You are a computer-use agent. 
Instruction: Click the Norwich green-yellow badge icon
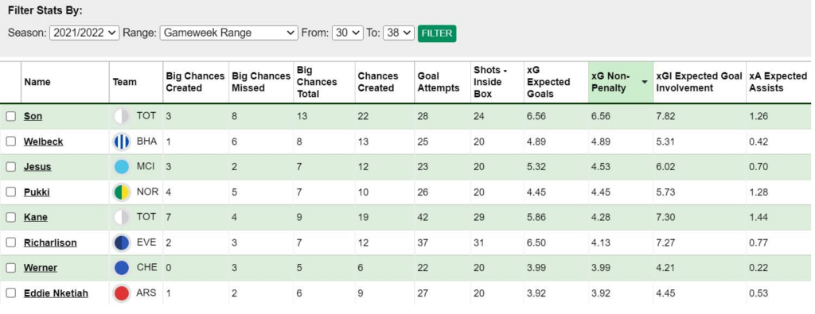click(121, 192)
